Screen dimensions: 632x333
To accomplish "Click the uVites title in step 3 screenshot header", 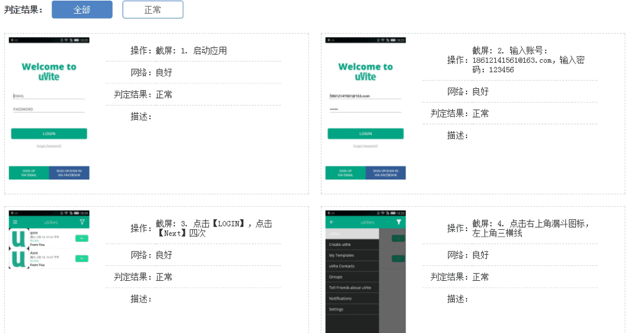I will [51, 222].
